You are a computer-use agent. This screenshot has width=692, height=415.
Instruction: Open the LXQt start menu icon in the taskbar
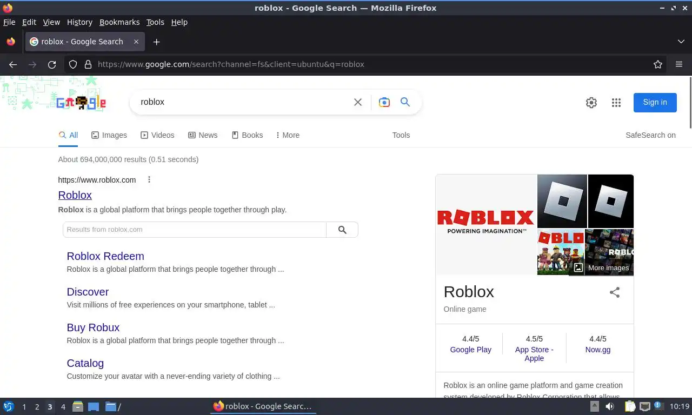[9, 406]
